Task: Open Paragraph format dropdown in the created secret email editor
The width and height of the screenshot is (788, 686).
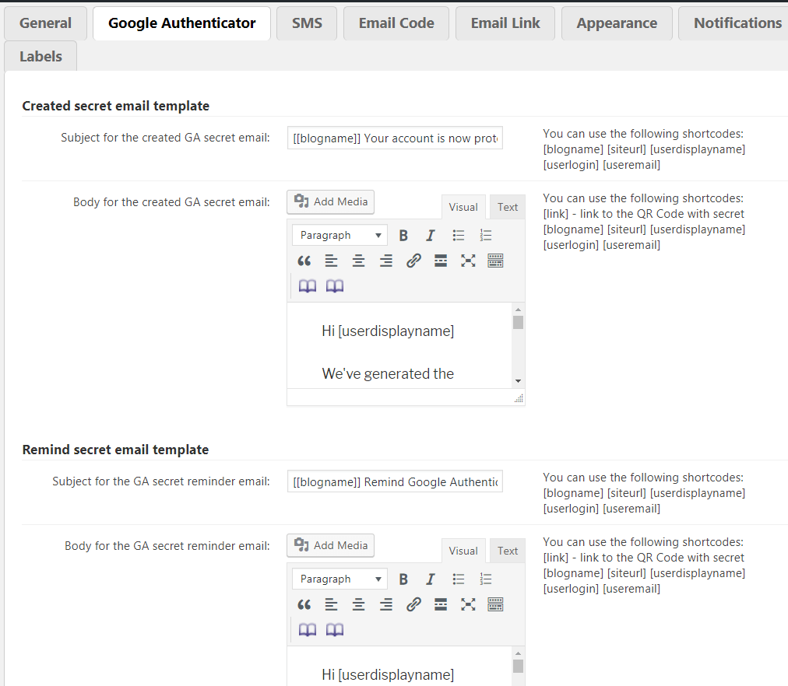Action: pyautogui.click(x=339, y=235)
